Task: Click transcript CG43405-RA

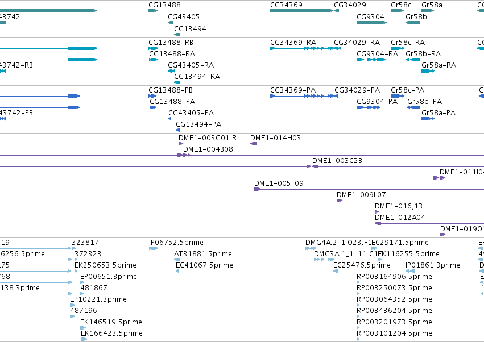Action: pyautogui.click(x=191, y=65)
